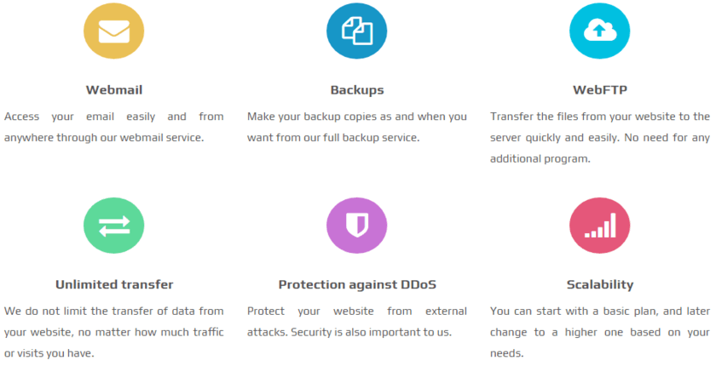Select the WebFTP cloud upload icon
The width and height of the screenshot is (716, 366).
pyautogui.click(x=599, y=31)
